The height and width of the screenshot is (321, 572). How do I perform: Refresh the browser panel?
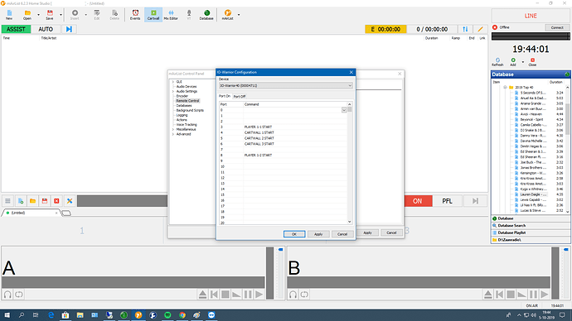(x=497, y=62)
